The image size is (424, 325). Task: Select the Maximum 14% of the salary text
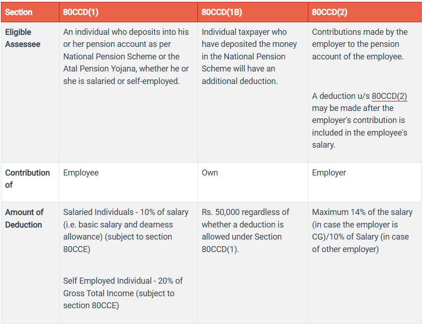362,230
